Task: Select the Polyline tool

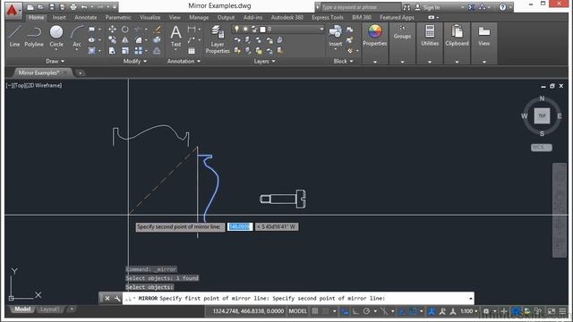Action: (34, 36)
